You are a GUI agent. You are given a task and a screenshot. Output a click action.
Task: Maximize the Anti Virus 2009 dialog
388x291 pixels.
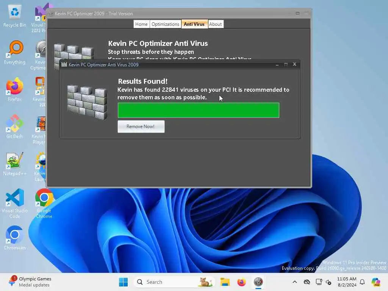point(286,64)
